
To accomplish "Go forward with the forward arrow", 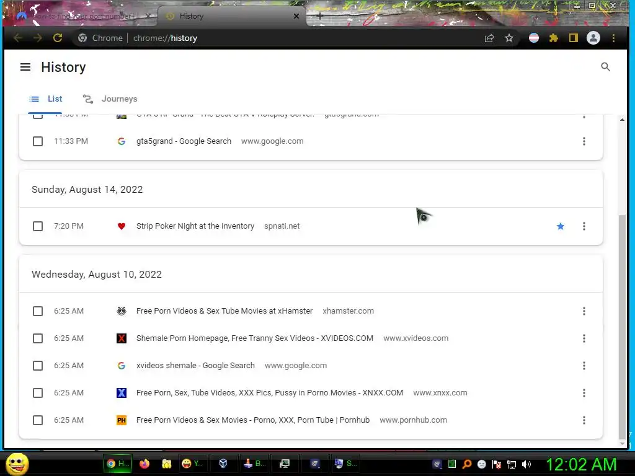I will (38, 38).
